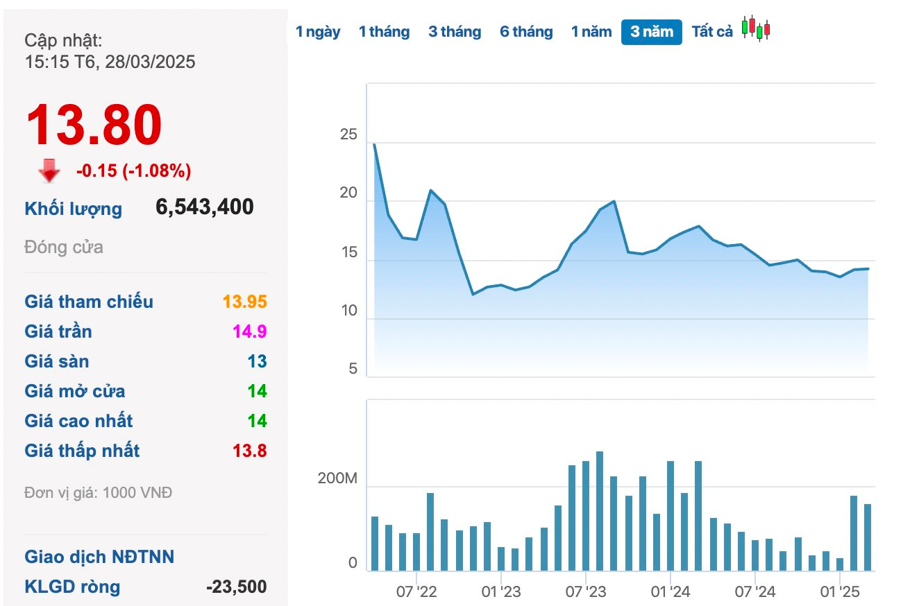
Task: Click the last volume bar after 01 '25
Action: pyautogui.click(x=867, y=537)
